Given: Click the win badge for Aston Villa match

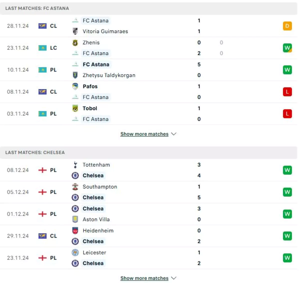Looking at the screenshot, I should click(x=287, y=214).
